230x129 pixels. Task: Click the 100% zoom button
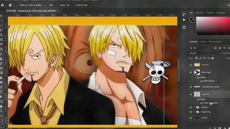51,5
